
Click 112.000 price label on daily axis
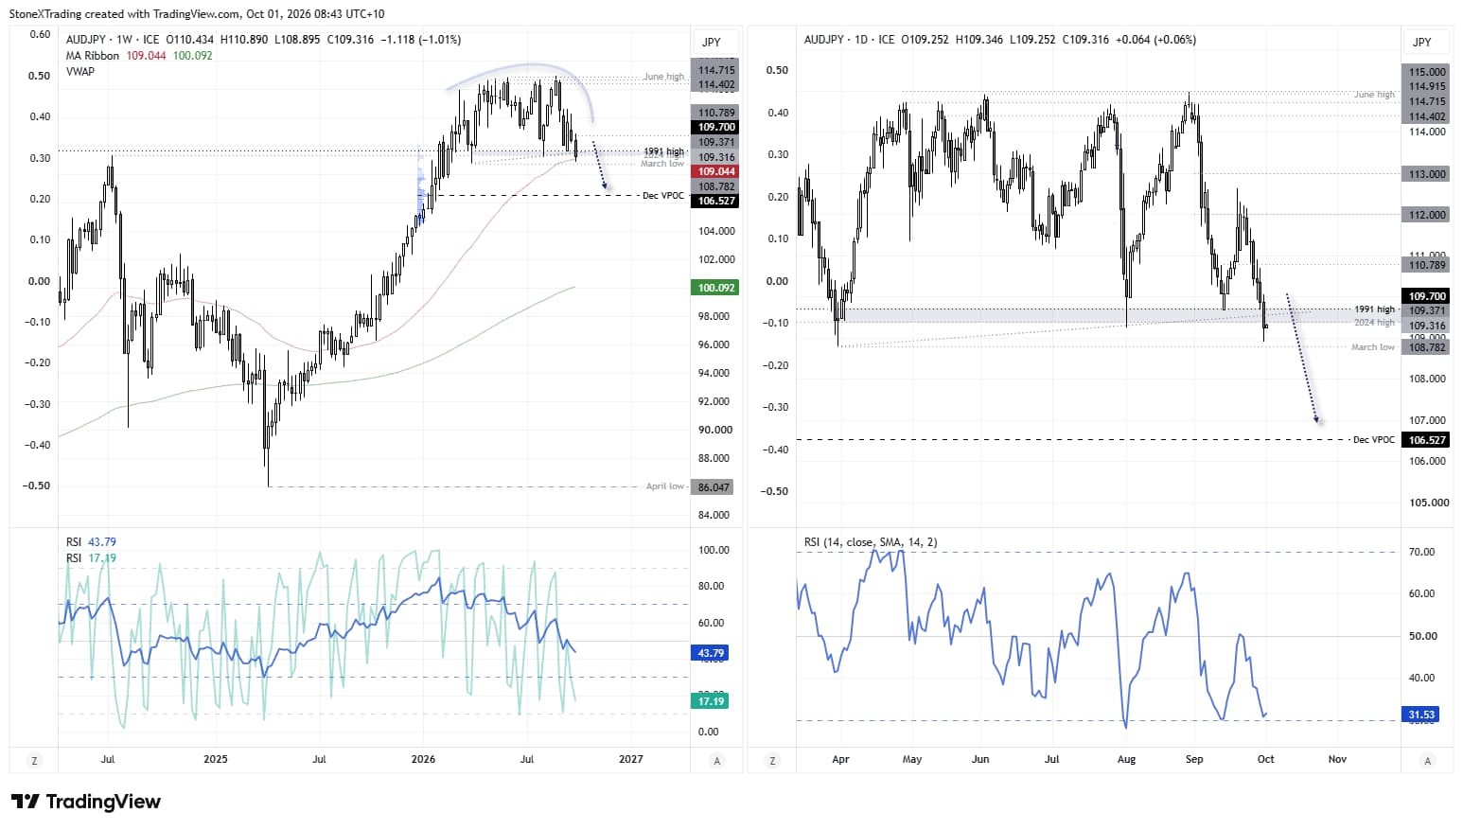click(x=1427, y=215)
